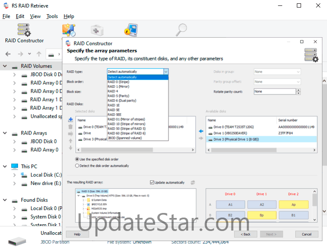Click the history dropdown arrow in navigation
This screenshot has height=249, width=327.
coord(30,54)
